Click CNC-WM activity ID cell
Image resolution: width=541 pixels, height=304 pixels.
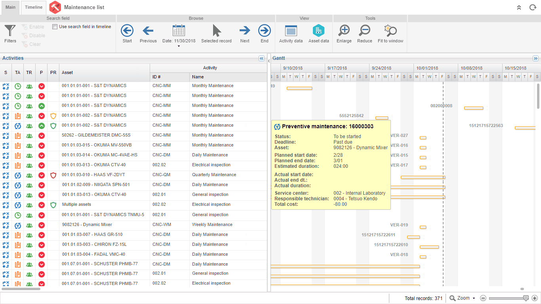coord(170,225)
